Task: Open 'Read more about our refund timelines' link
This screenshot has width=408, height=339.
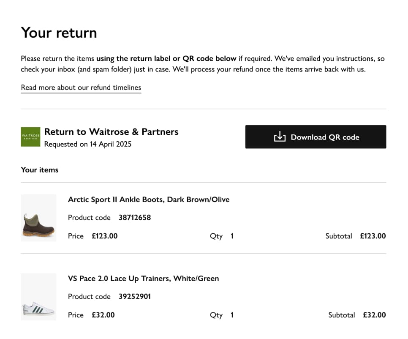Action: [x=81, y=87]
